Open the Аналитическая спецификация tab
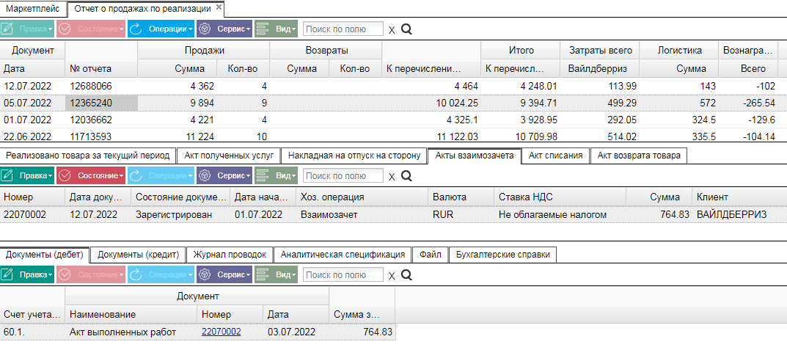The width and height of the screenshot is (787, 350). click(343, 255)
